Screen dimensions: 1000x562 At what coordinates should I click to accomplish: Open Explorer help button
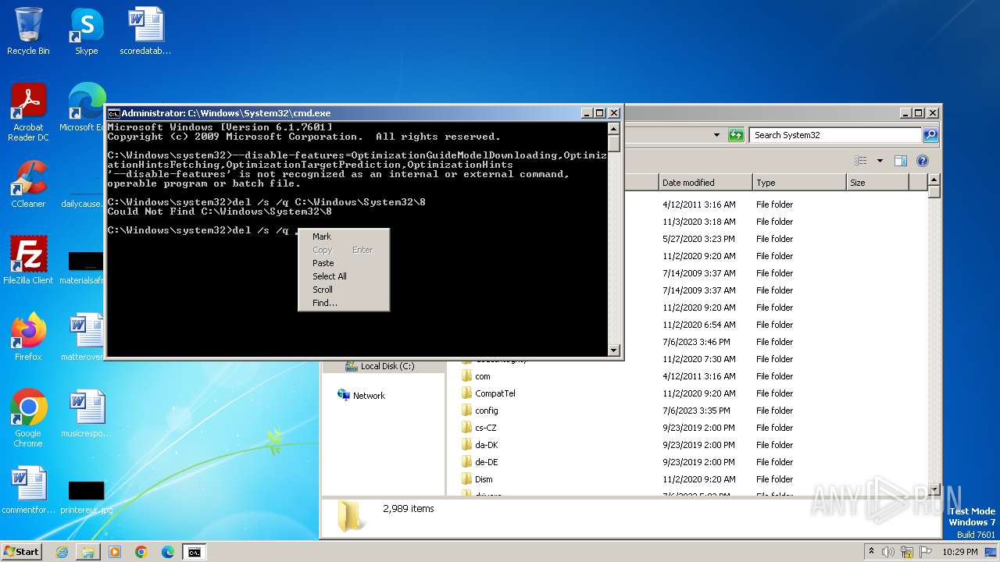tap(922, 161)
